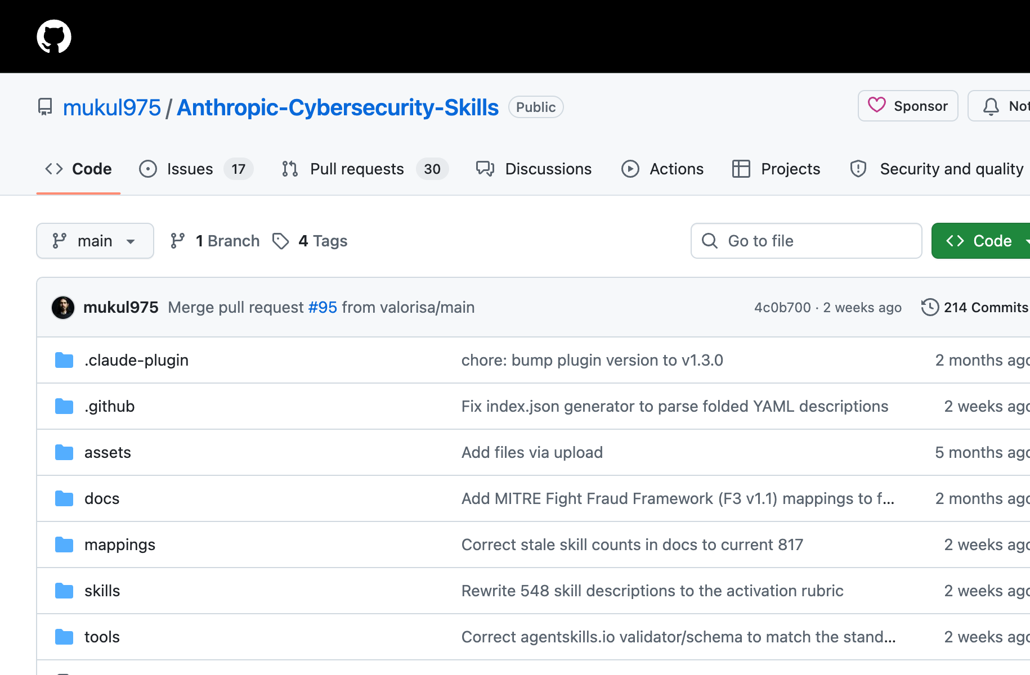Click folder icon for mappings
1030x675 pixels.
point(64,544)
